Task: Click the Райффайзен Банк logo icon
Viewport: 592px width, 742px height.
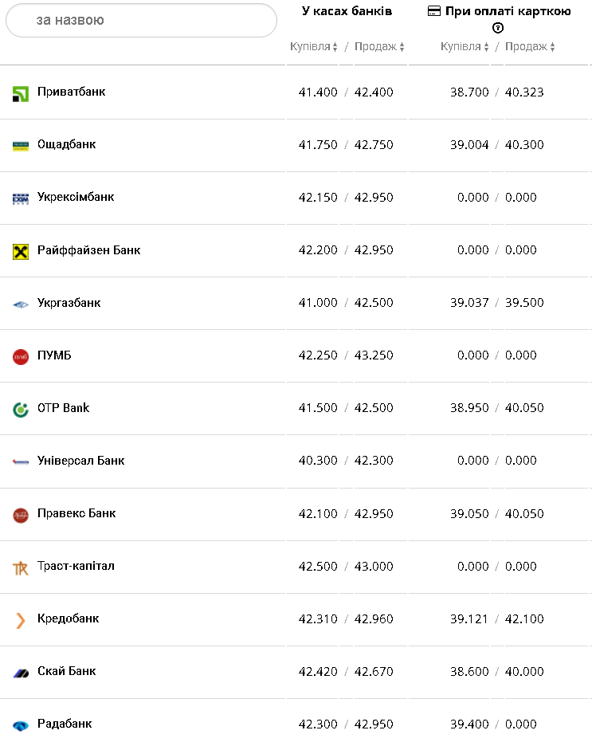Action: point(21,252)
